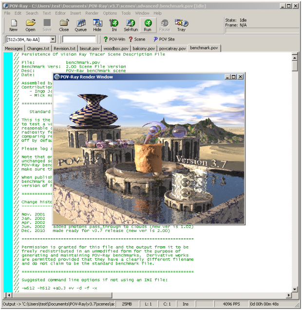This screenshot has height=310, width=302.
Task: Open the Edit menu
Action: tap(18, 13)
